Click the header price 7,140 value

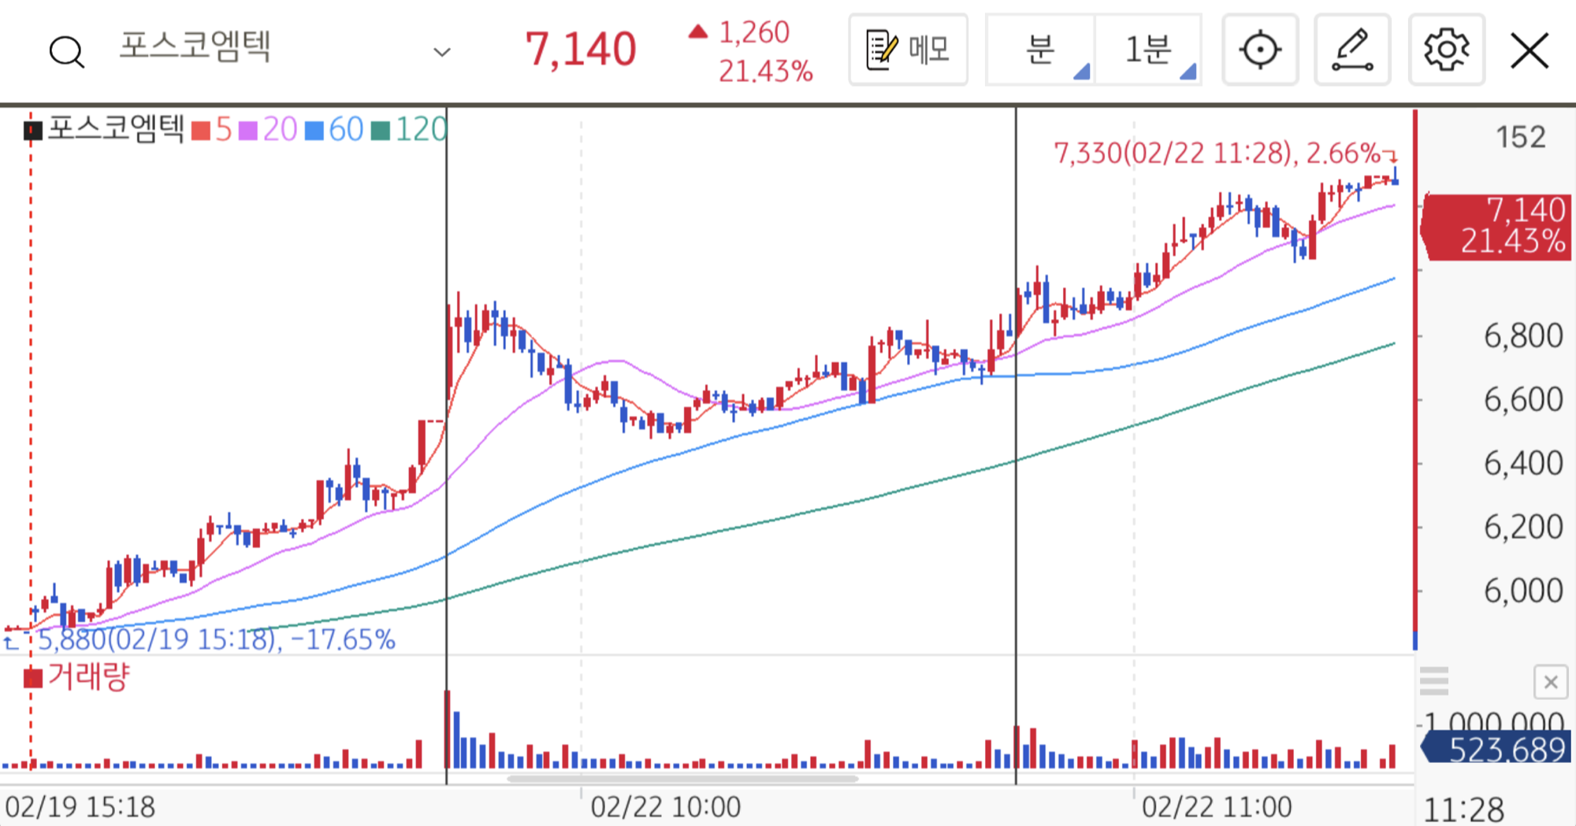tap(581, 50)
